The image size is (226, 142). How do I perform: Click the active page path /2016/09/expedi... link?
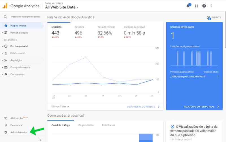(x=188, y=77)
